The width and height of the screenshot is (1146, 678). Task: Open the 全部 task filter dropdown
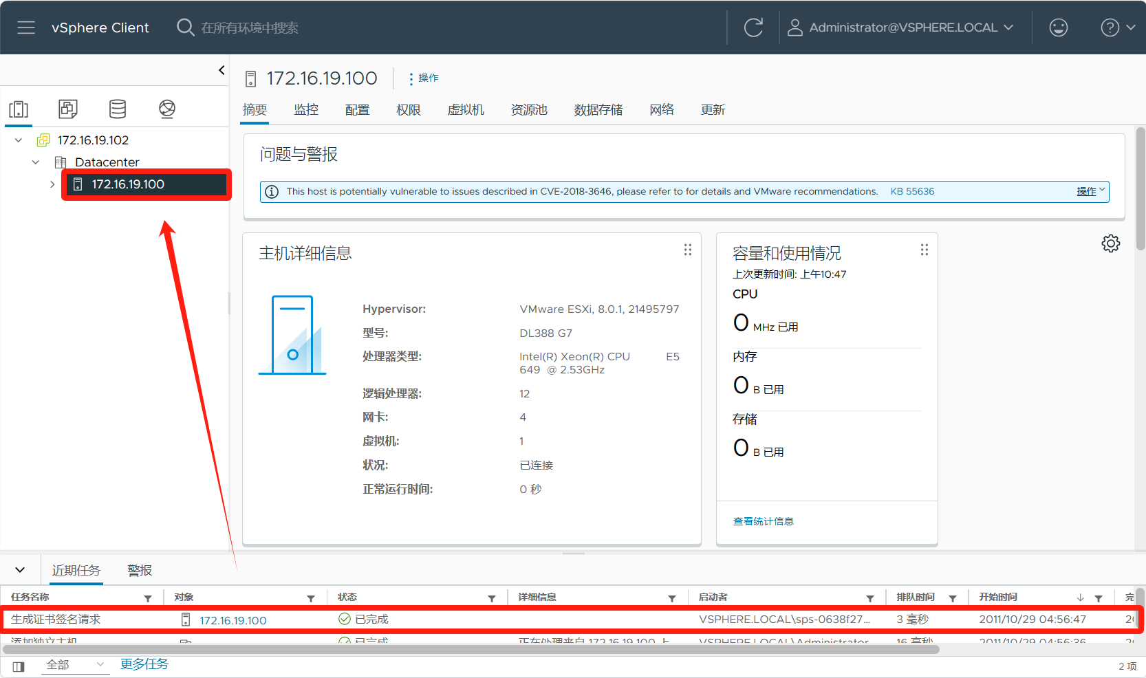[x=74, y=665]
